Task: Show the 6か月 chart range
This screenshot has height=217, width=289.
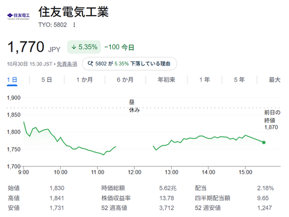Action: (x=125, y=80)
